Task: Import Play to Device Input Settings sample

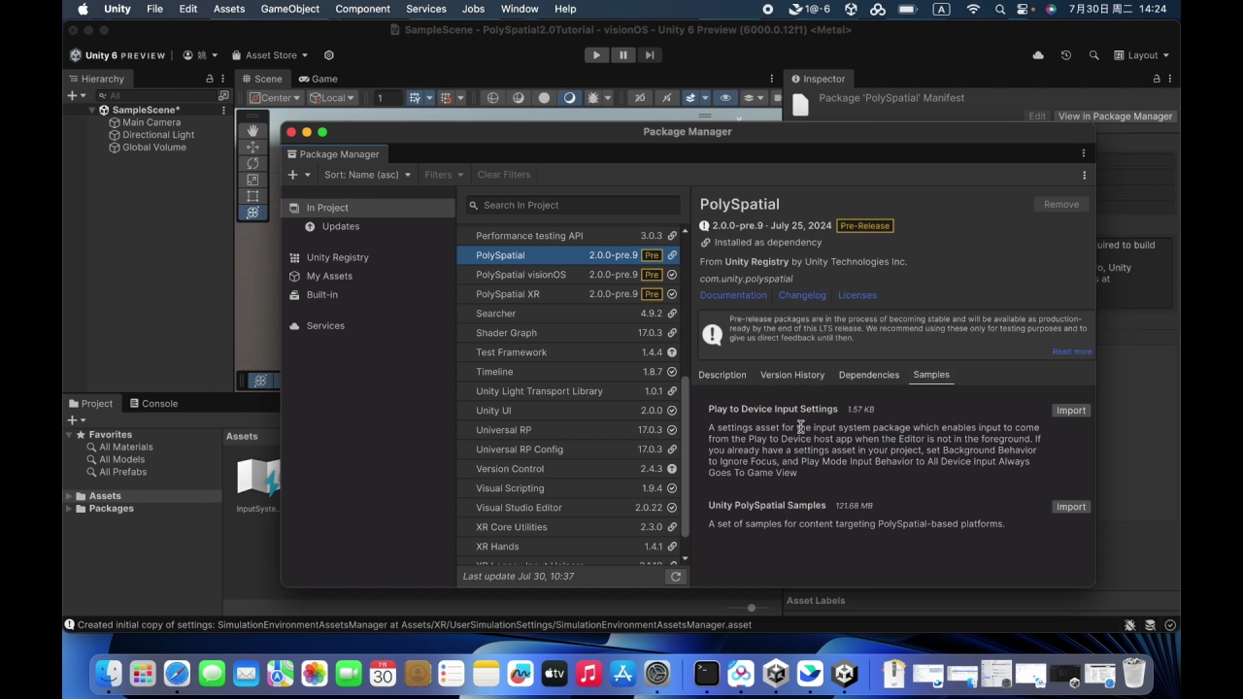Action: point(1070,411)
